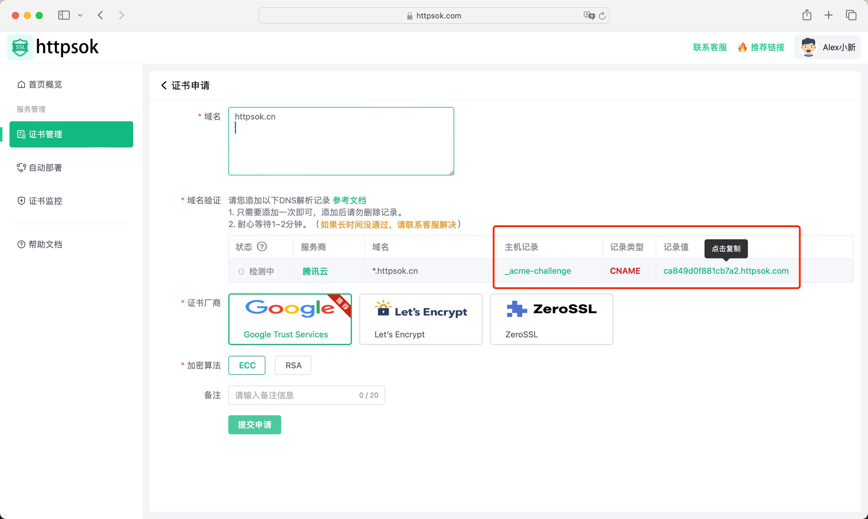Open the 参考文档 reference link

tap(350, 200)
